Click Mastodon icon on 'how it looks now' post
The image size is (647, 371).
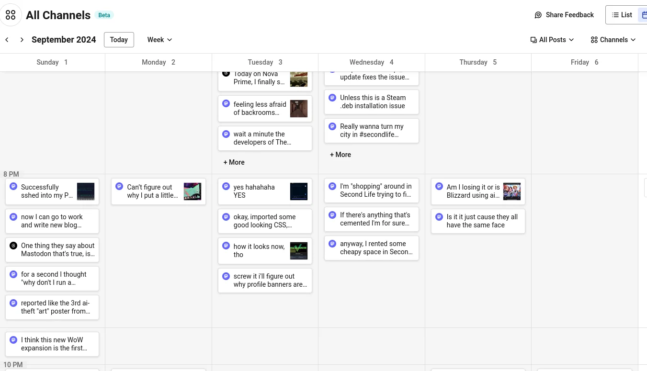tap(226, 246)
